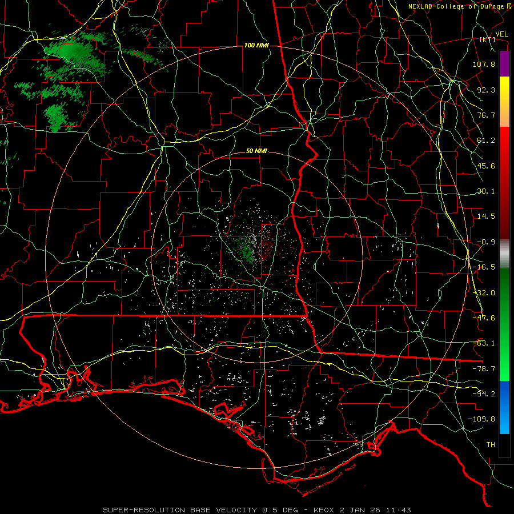The image size is (514, 514).
Task: Click the -0.9 legend value
Action: pos(486,242)
